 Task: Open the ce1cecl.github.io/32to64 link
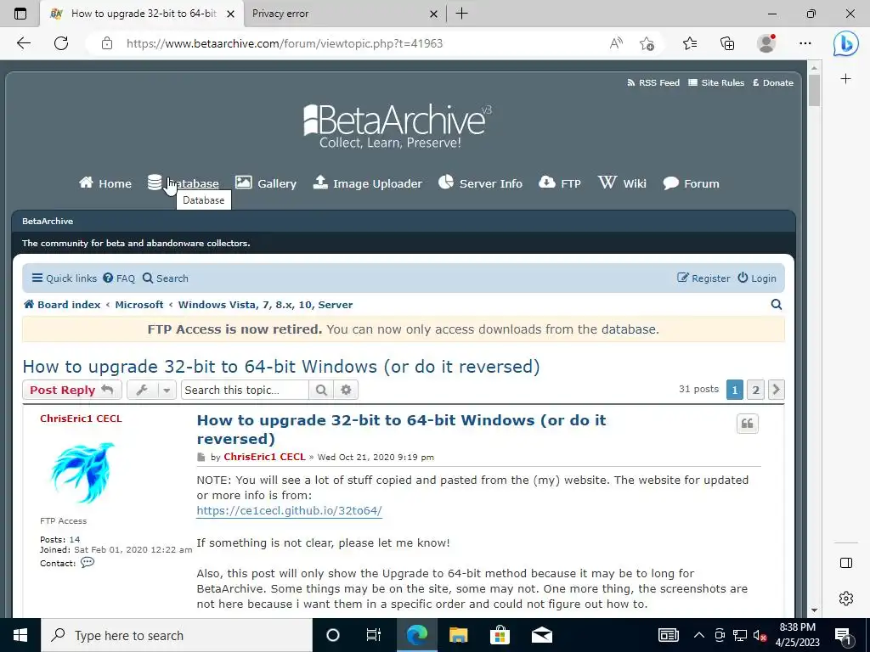[289, 510]
